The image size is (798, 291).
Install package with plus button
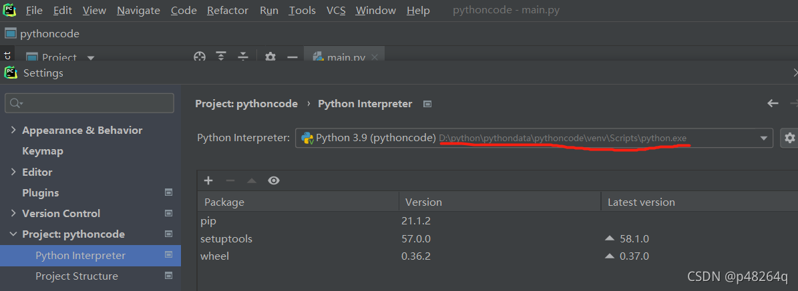[208, 180]
